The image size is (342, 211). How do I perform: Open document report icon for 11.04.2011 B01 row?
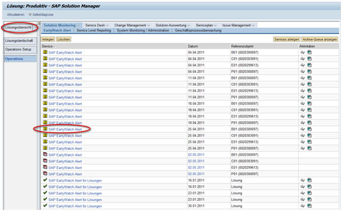point(309,78)
